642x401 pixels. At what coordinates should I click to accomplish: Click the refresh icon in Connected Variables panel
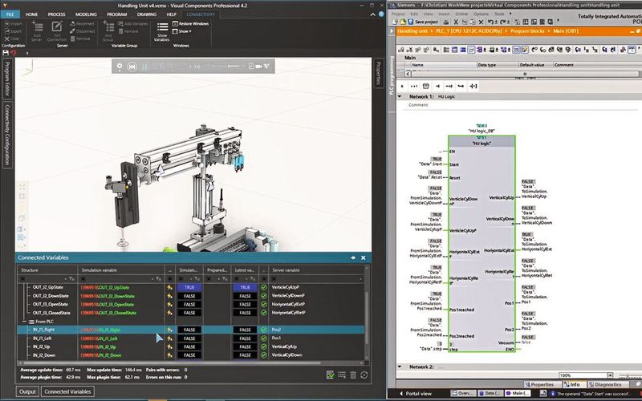364,375
